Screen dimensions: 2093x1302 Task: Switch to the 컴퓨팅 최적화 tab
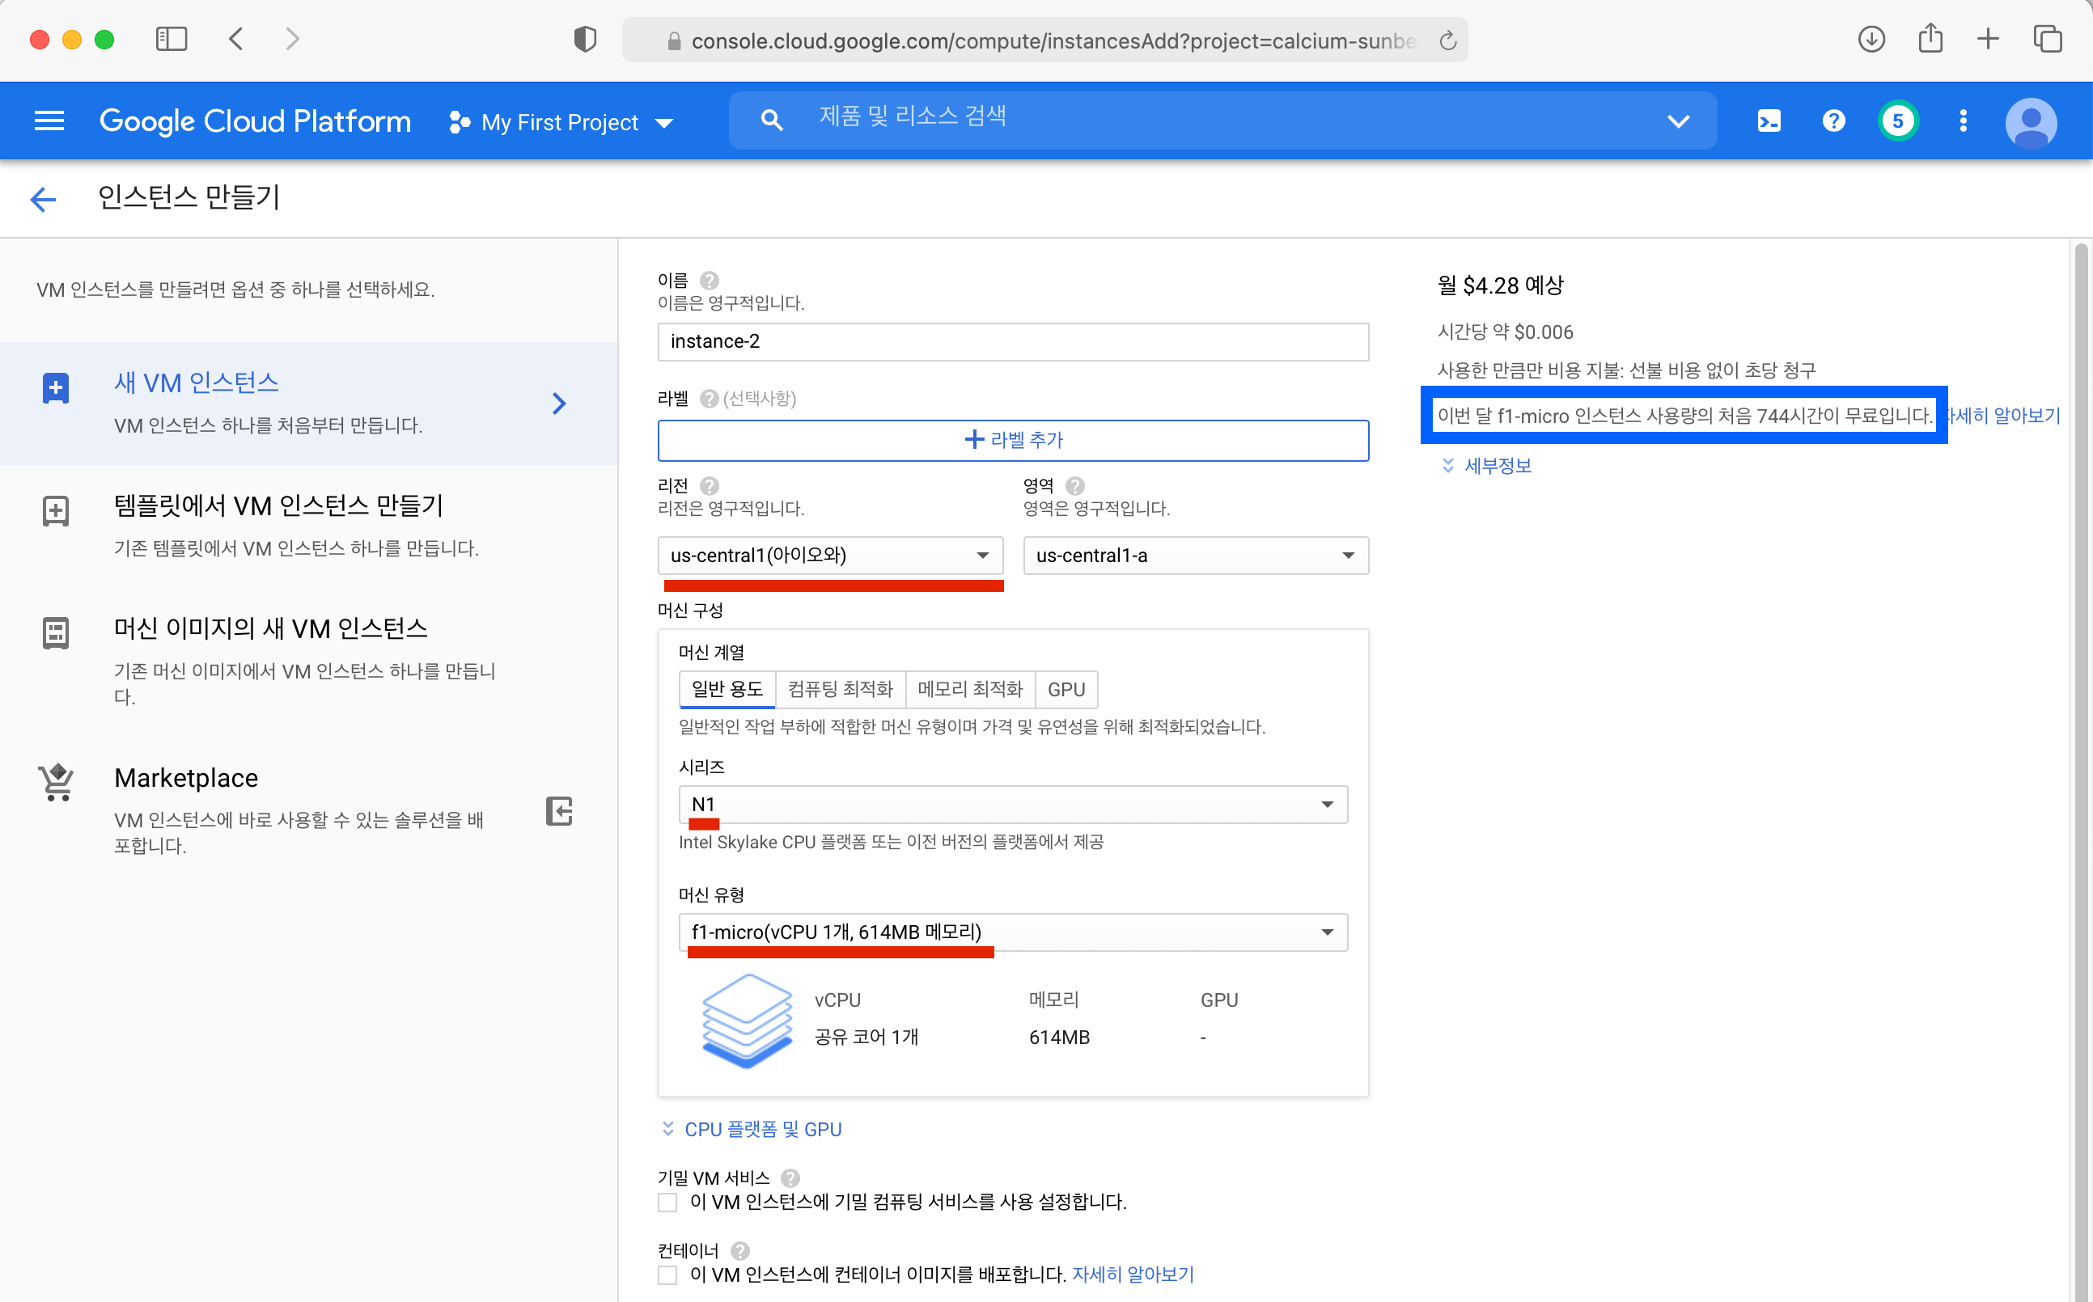coord(840,689)
